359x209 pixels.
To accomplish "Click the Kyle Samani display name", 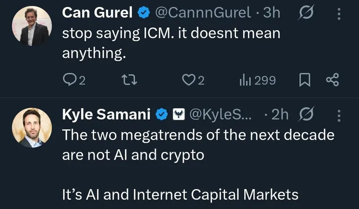I will pos(106,114).
